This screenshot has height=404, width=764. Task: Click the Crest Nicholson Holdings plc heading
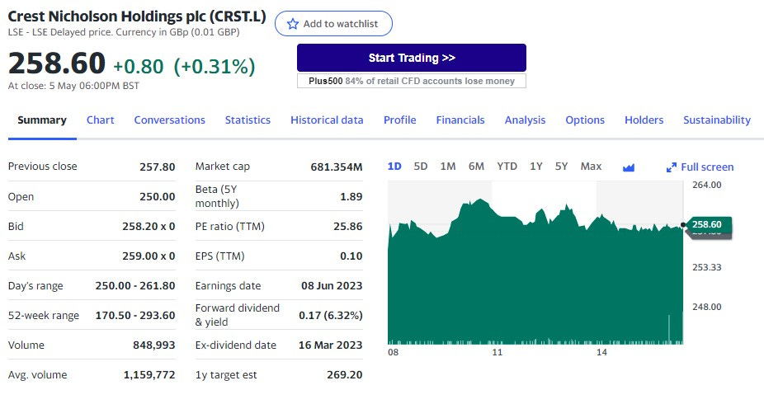(x=137, y=16)
